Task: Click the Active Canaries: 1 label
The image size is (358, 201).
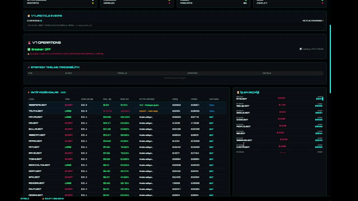Action: [x=313, y=21]
